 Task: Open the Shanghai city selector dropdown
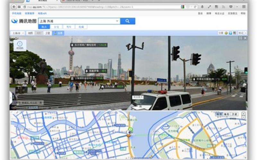click(x=17, y=33)
